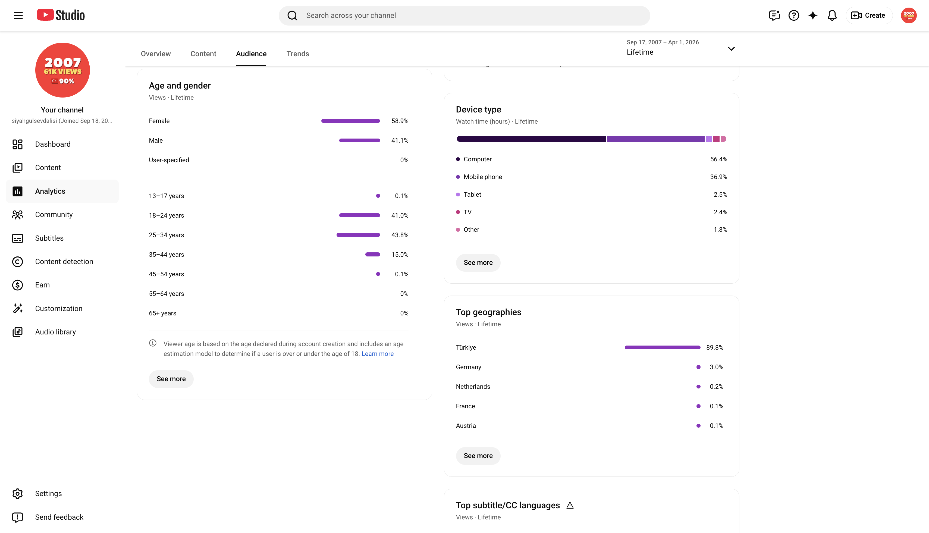The height and width of the screenshot is (533, 929).
Task: Click the Create button
Action: [x=868, y=15]
